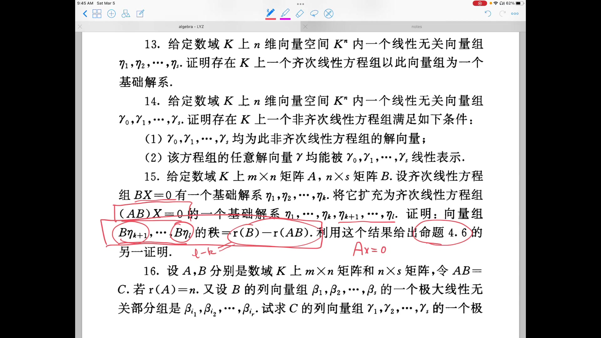Image resolution: width=601 pixels, height=338 pixels.
Task: Select the magenta highlighter tool
Action: click(285, 13)
